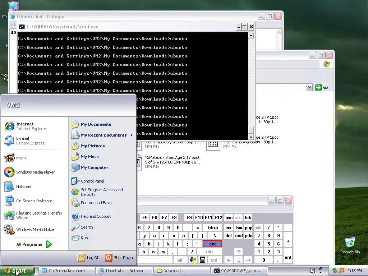This screenshot has width=368, height=276.
Task: Open the mypal browser
Action: tap(15, 158)
